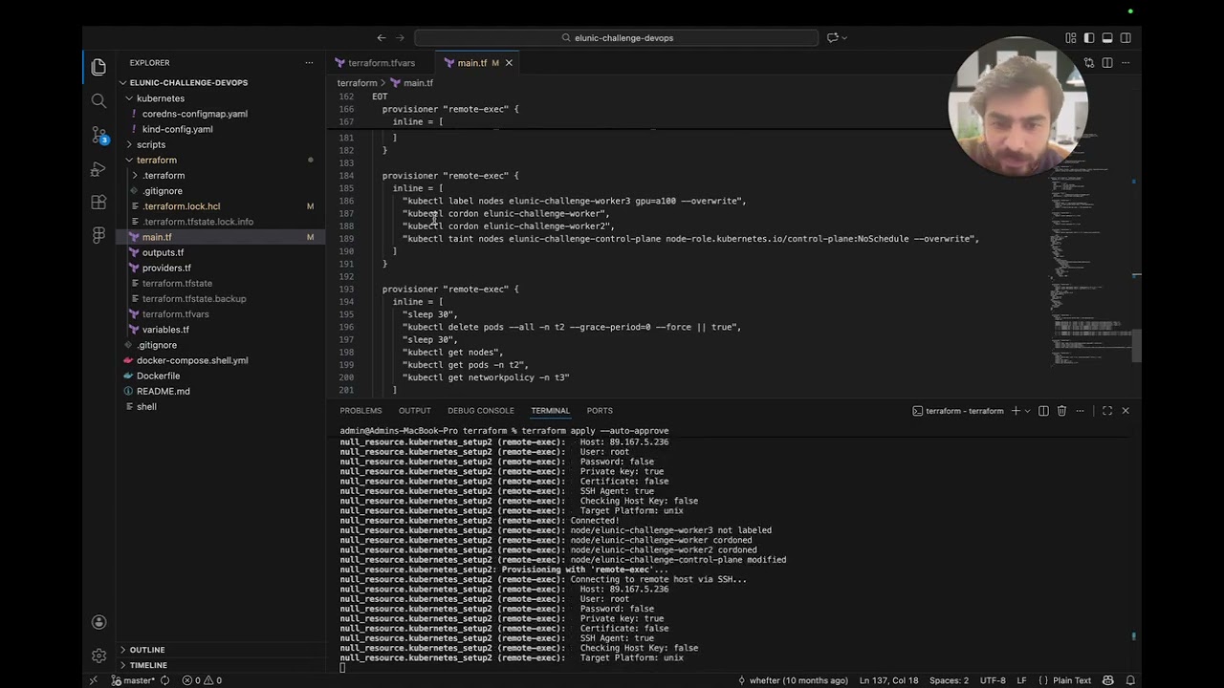Screen dimensions: 1224x688
Task: Kill terminal with trash icon
Action: point(1061,411)
